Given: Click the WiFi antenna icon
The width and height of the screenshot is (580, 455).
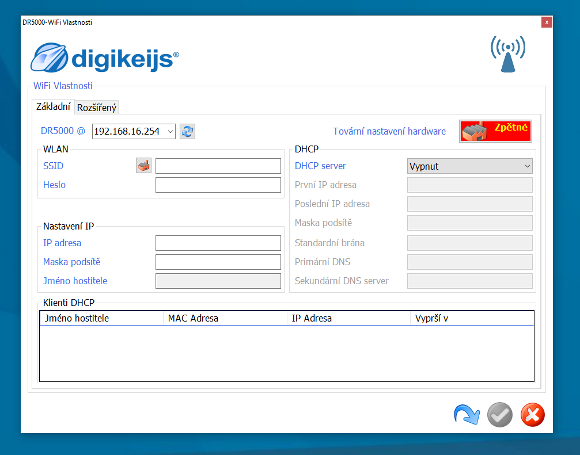Looking at the screenshot, I should (x=507, y=55).
